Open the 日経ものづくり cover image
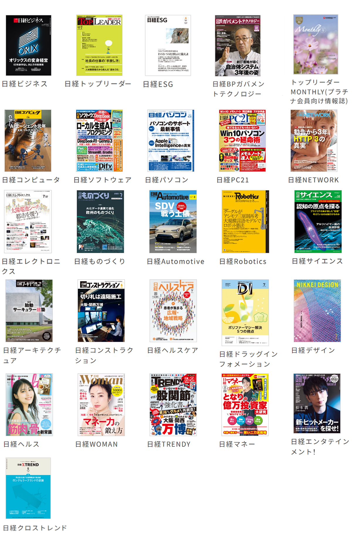This screenshot has width=352, height=537. tap(101, 222)
